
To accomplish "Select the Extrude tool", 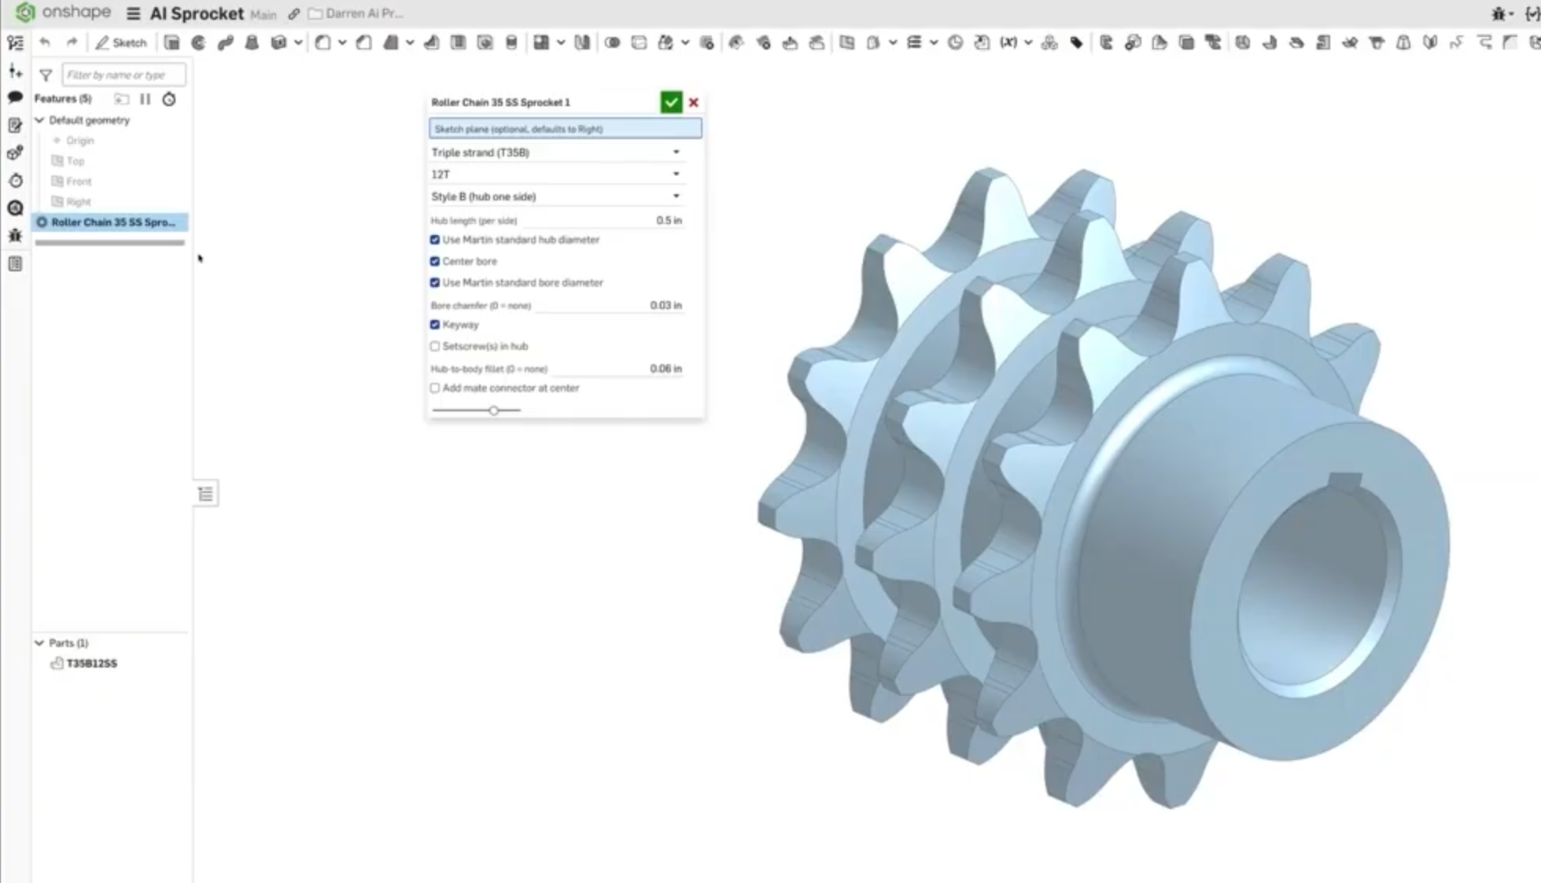I will (x=171, y=42).
